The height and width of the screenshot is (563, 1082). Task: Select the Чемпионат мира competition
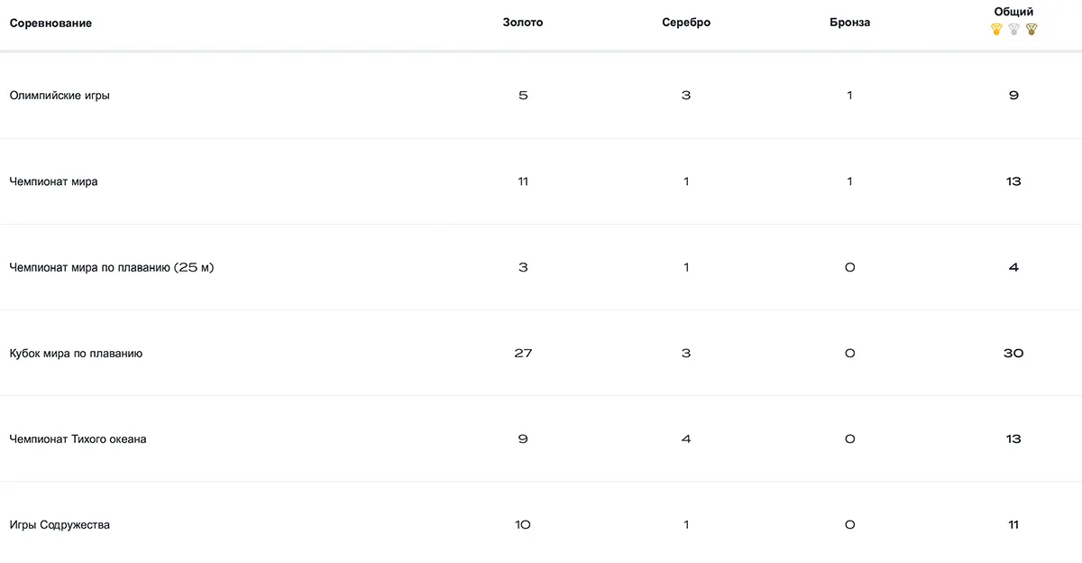(53, 181)
